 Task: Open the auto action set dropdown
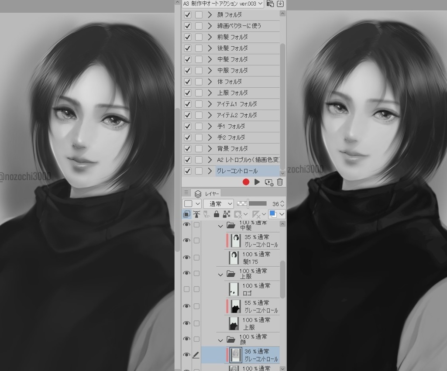222,3
